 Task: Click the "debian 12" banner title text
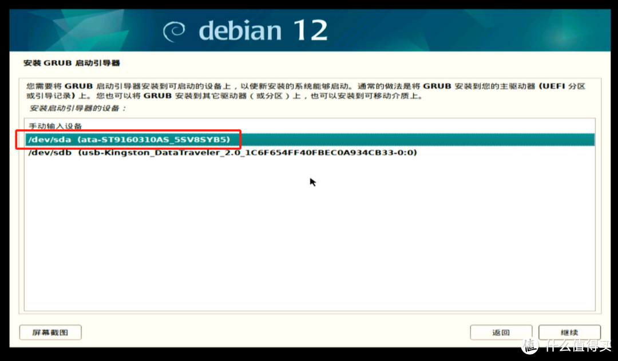pos(263,31)
